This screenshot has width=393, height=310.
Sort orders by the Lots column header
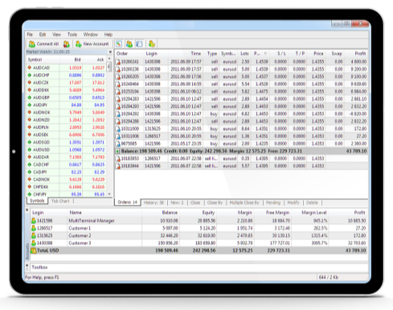click(245, 54)
